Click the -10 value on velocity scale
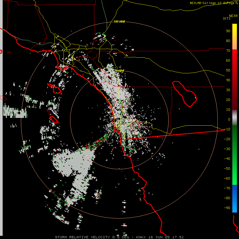The height and width of the screenshot is (239, 239). tap(227, 129)
